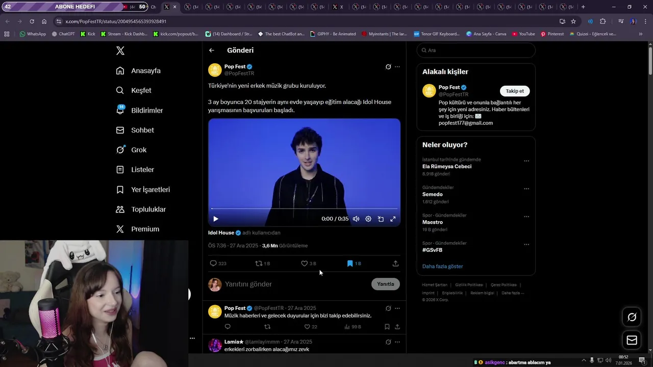This screenshot has height=367, width=653.
Task: Click the browser address bar URL
Action: pos(116,21)
